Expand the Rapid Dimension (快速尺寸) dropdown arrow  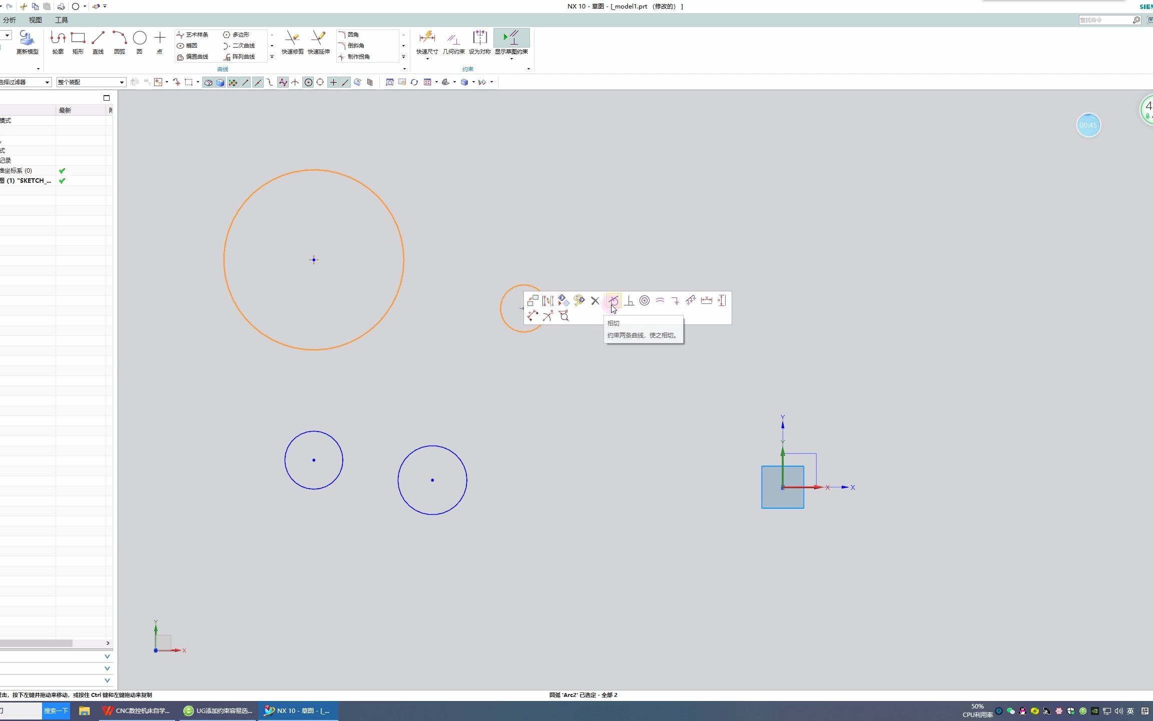click(x=427, y=59)
